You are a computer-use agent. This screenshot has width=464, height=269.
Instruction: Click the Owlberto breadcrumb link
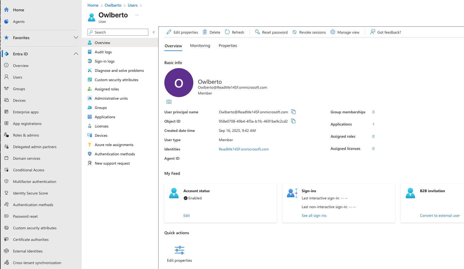click(113, 5)
